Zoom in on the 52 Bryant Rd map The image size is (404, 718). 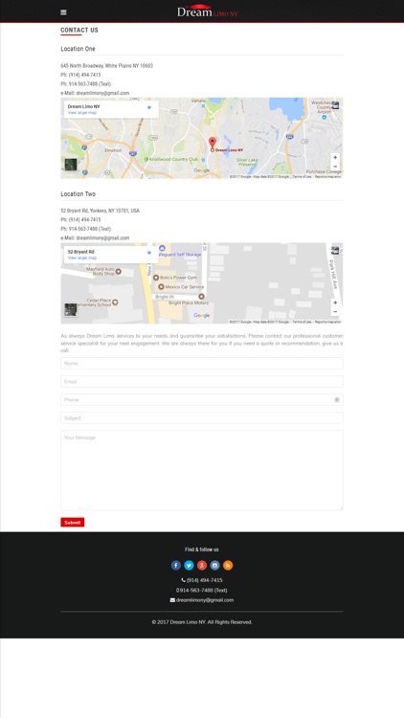pos(335,303)
